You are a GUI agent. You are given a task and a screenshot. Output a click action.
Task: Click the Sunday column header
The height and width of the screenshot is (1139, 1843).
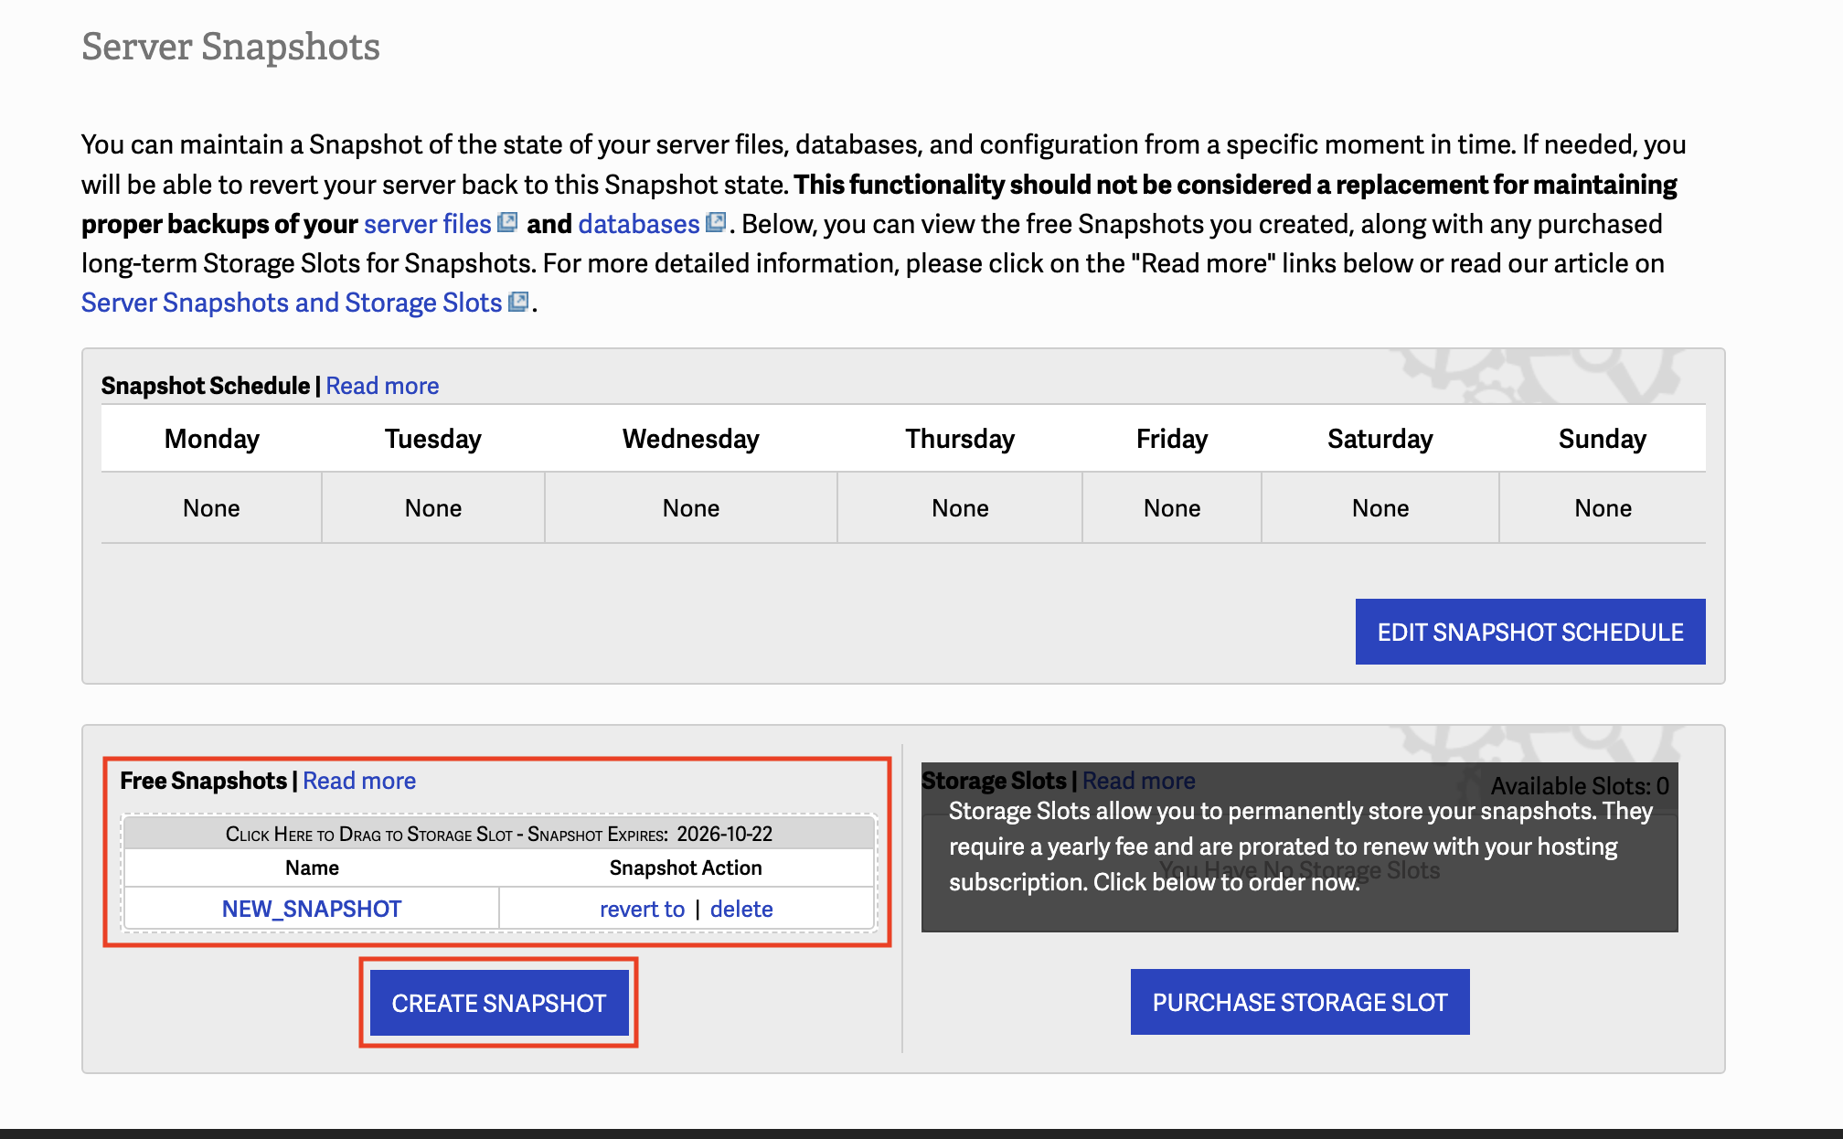[x=1603, y=439]
